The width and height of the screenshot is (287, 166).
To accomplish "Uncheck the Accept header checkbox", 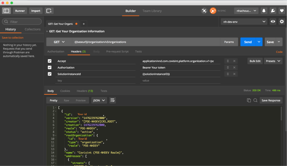I will [50, 61].
